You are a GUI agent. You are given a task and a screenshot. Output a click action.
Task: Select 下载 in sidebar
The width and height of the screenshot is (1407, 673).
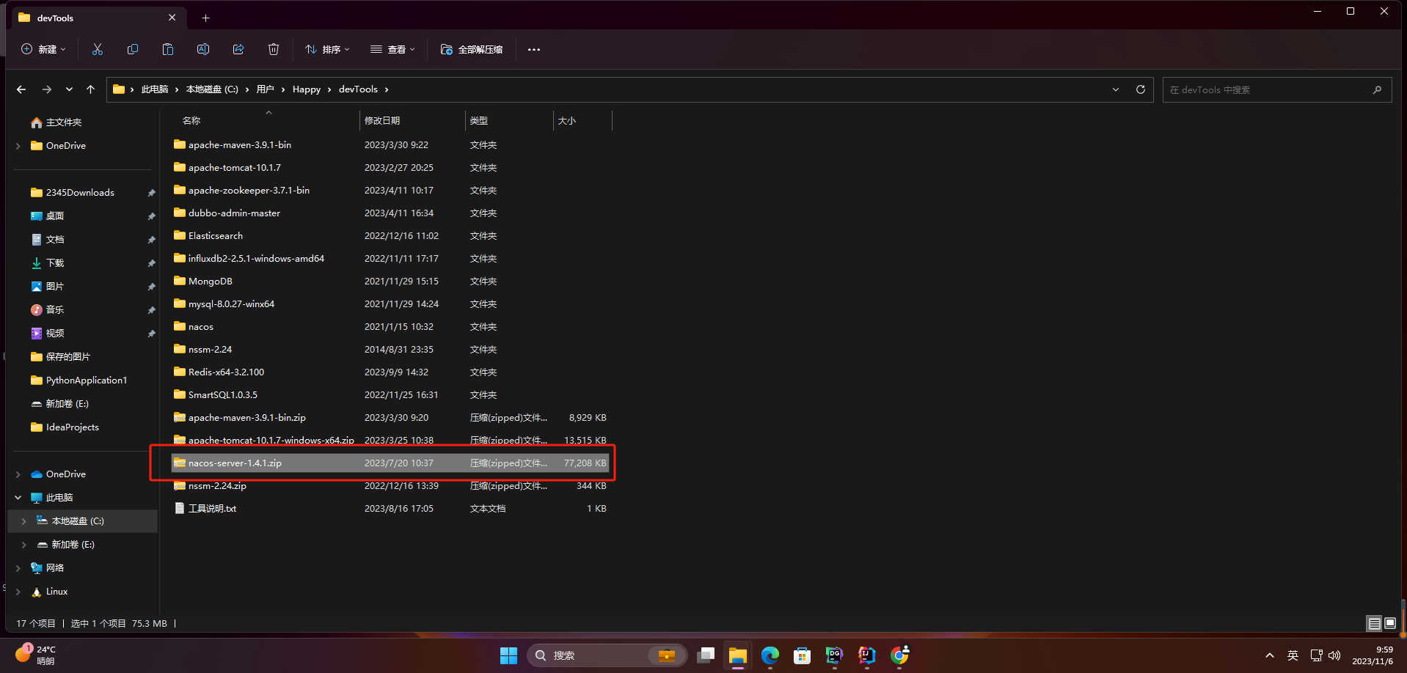pyautogui.click(x=55, y=263)
